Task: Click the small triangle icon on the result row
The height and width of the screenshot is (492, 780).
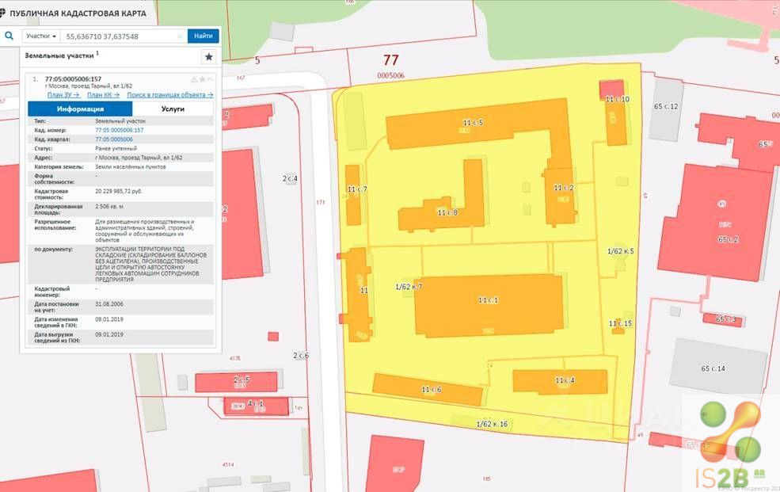Action: pos(194,79)
